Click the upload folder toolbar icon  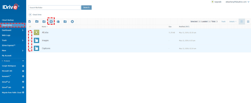[x=37, y=21]
